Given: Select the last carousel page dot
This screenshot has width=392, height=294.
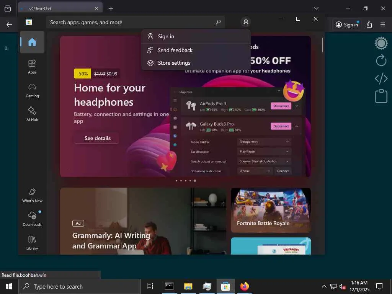Looking at the screenshot, I should point(195,181).
